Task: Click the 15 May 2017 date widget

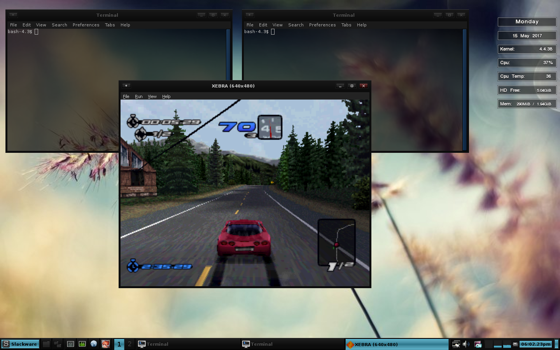Action: pyautogui.click(x=527, y=36)
